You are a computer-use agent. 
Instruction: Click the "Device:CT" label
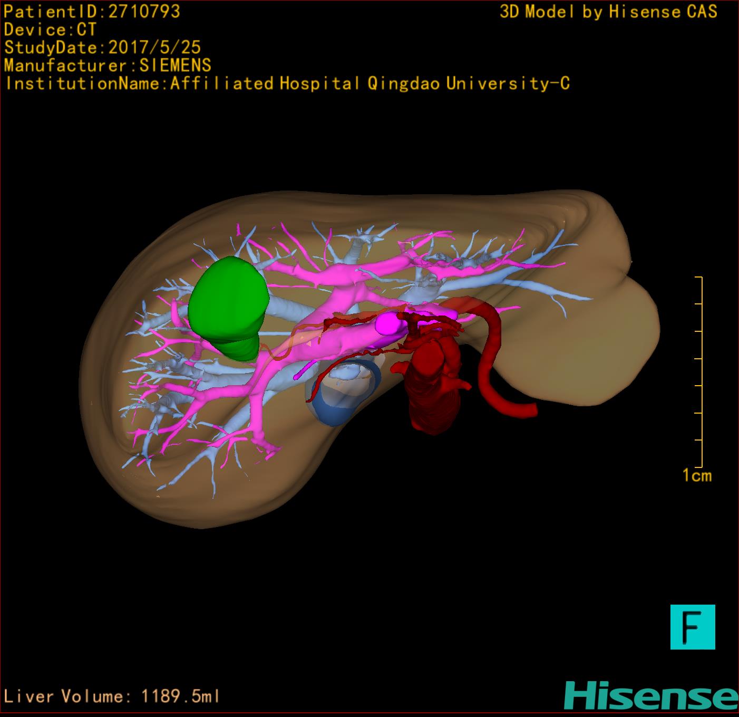coord(50,30)
